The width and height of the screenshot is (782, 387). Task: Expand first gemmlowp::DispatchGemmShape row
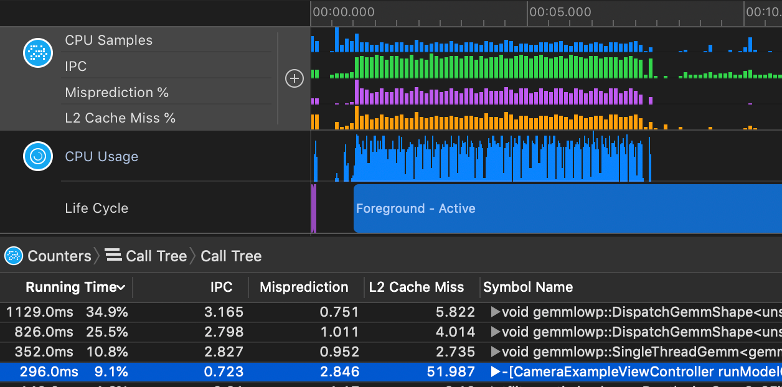coord(496,312)
